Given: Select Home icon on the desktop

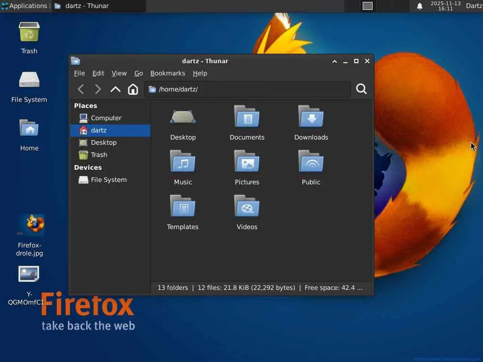Looking at the screenshot, I should 29,135.
